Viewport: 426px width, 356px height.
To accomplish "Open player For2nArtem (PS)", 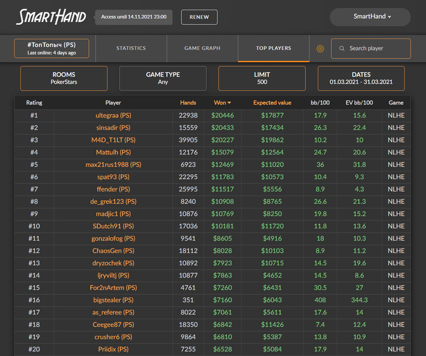I will (x=113, y=288).
